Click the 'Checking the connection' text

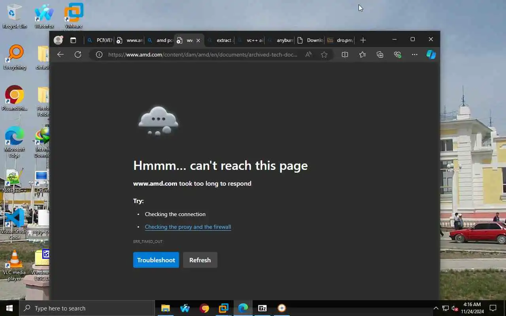pyautogui.click(x=175, y=214)
